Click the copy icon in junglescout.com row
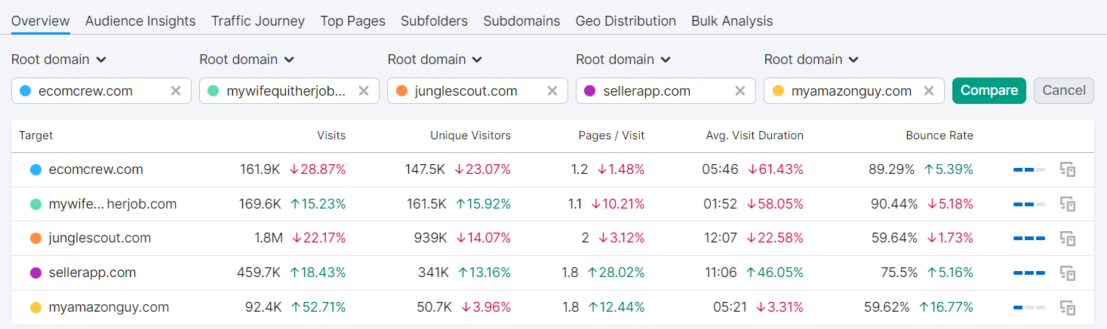Image resolution: width=1107 pixels, height=329 pixels. 1067,238
